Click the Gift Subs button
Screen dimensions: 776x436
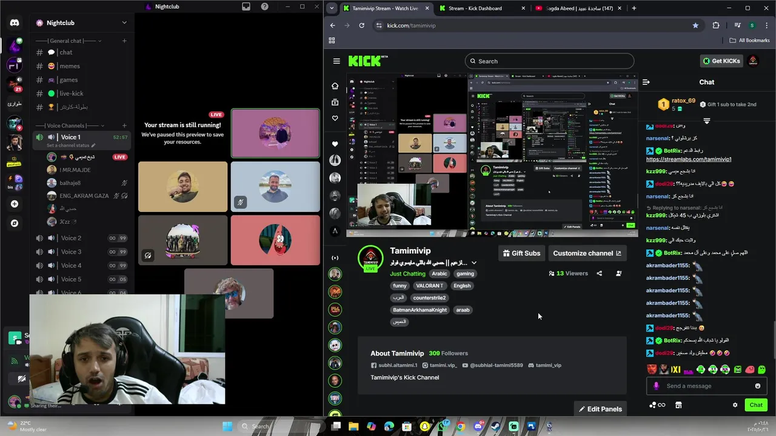[x=521, y=253]
